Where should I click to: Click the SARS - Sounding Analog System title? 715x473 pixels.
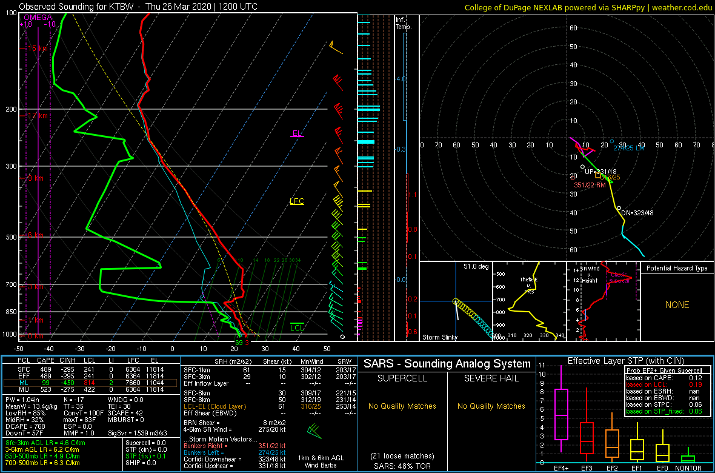click(447, 364)
